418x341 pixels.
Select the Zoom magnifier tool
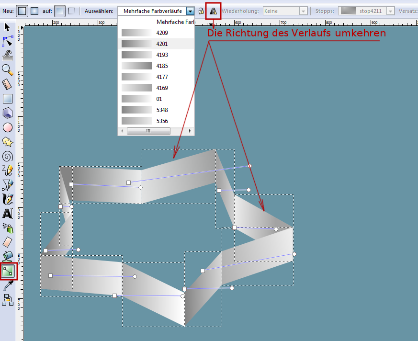(8, 70)
